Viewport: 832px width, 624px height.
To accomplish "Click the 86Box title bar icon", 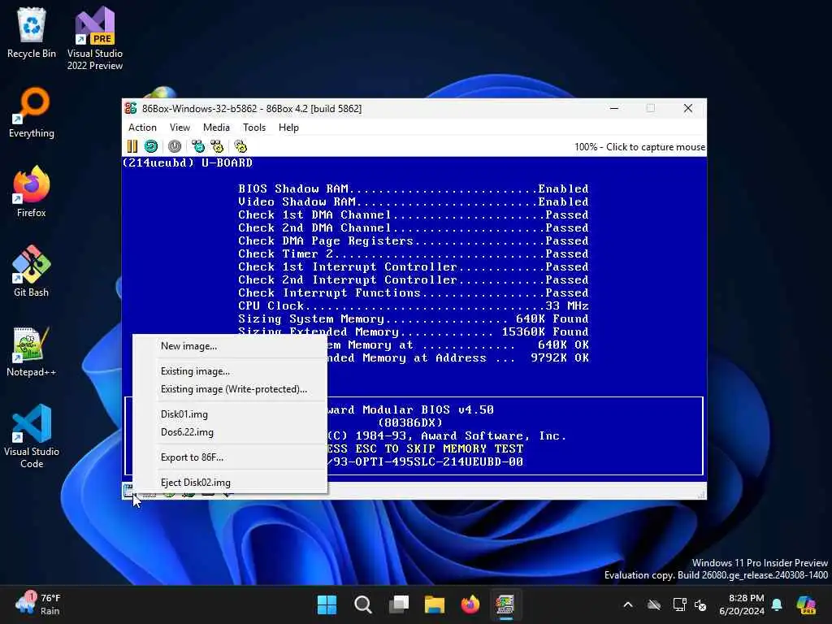I will [131, 108].
